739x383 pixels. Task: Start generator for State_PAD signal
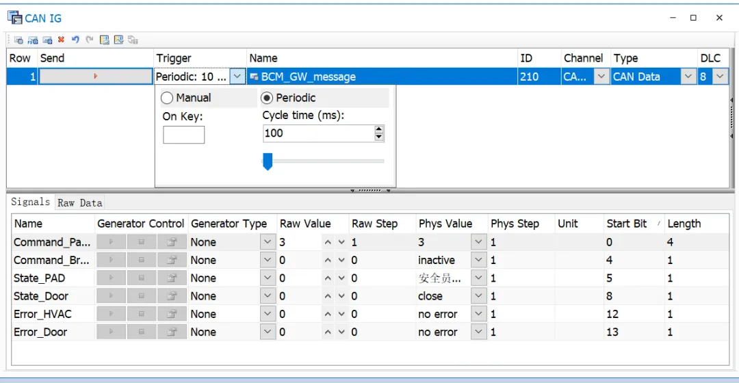coord(112,278)
